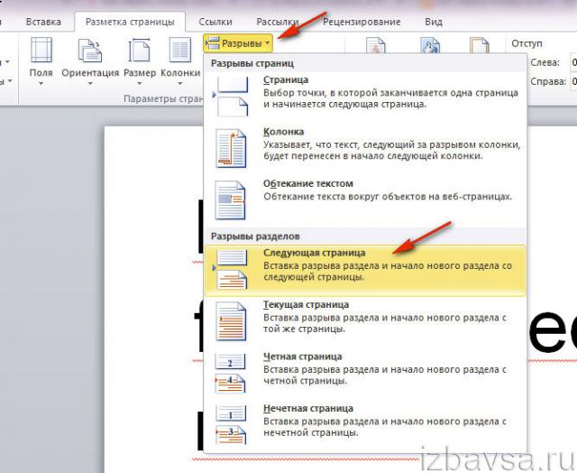Click the Колонки columns icon
The width and height of the screenshot is (577, 473).
point(180,52)
